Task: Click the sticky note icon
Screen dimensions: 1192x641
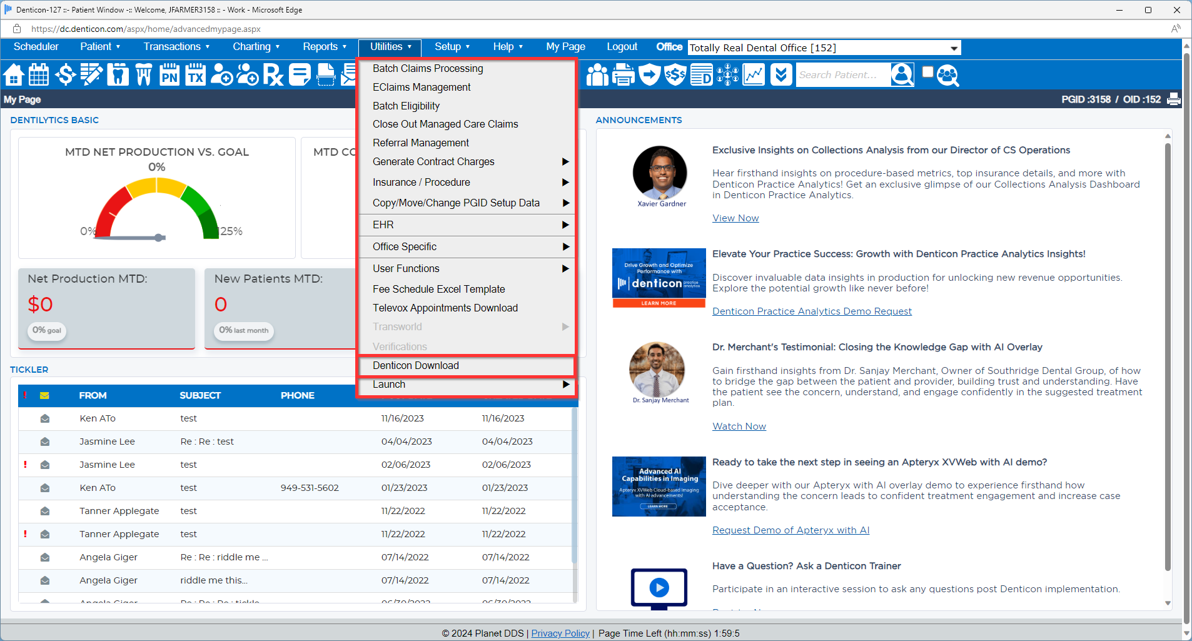Action: [300, 75]
